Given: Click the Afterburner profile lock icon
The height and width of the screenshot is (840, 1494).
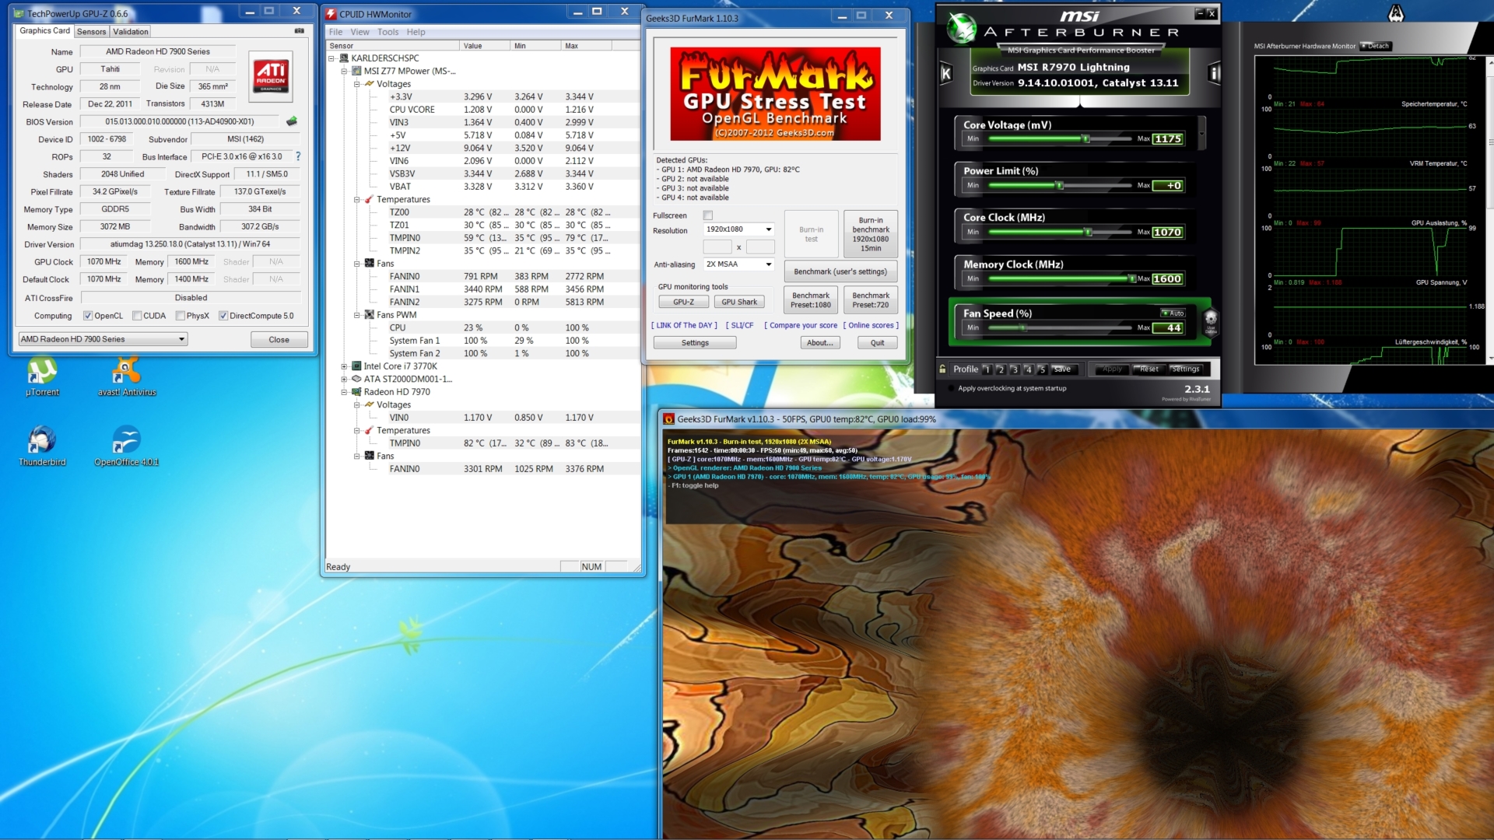Looking at the screenshot, I should (942, 369).
